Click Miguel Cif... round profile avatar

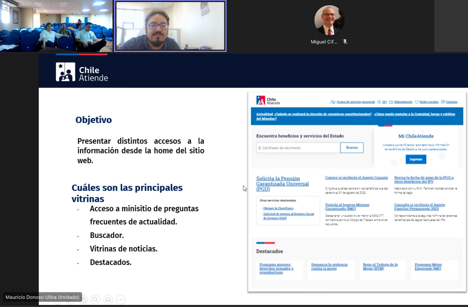(329, 20)
